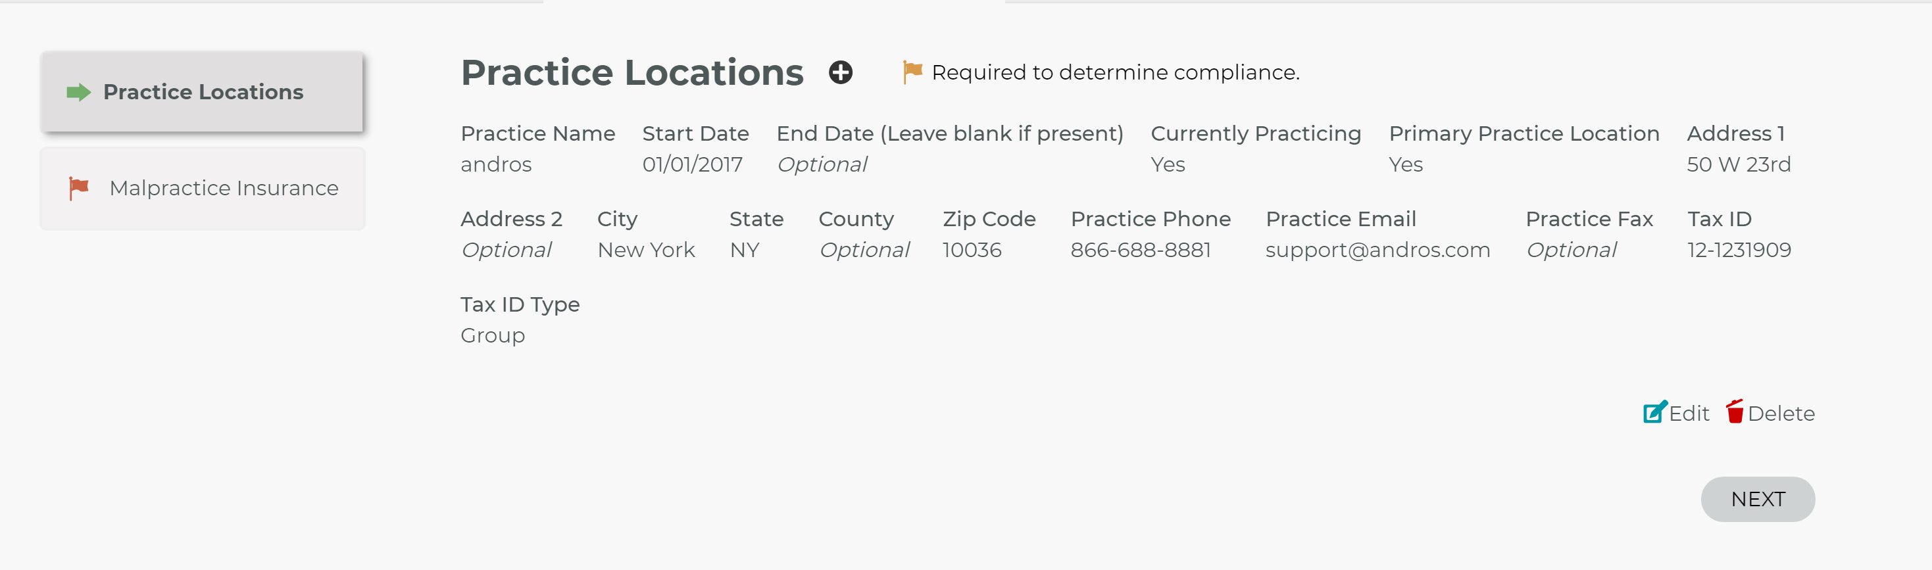Click the Practice Locations heading
The width and height of the screenshot is (1932, 570).
coord(632,73)
